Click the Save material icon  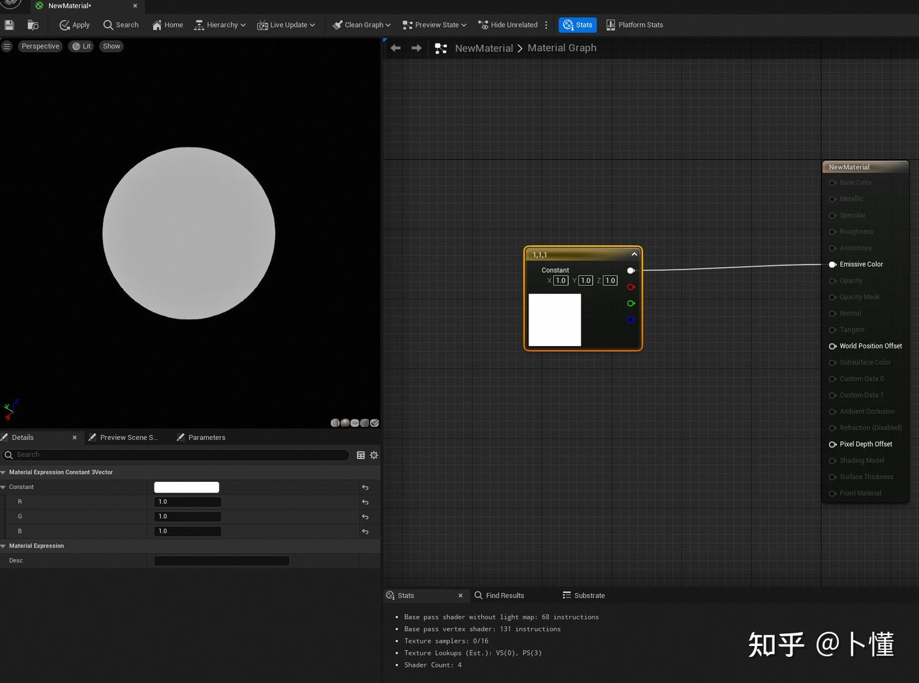9,25
